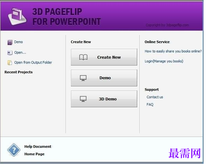Click the Create New section heading
The width and height of the screenshot is (207, 164).
point(81,42)
